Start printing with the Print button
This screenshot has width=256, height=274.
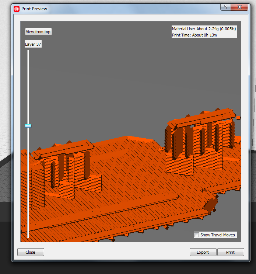pos(230,252)
